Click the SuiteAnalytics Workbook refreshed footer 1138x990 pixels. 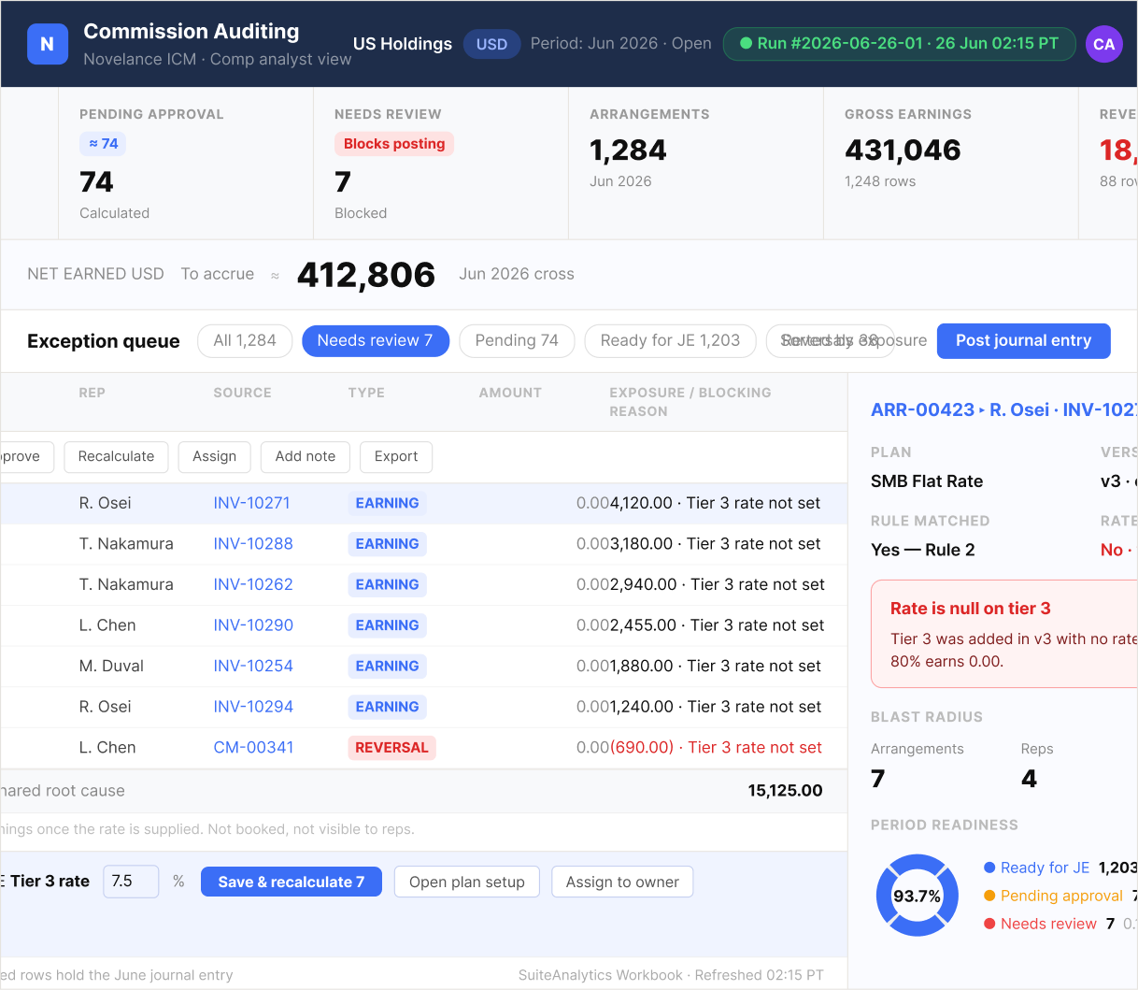671,975
